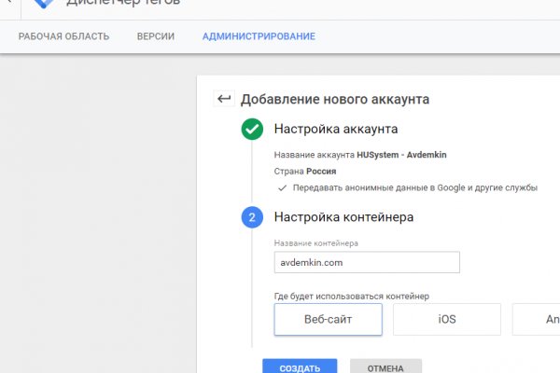
Task: Click the blue step 2 circle icon
Action: (252, 217)
